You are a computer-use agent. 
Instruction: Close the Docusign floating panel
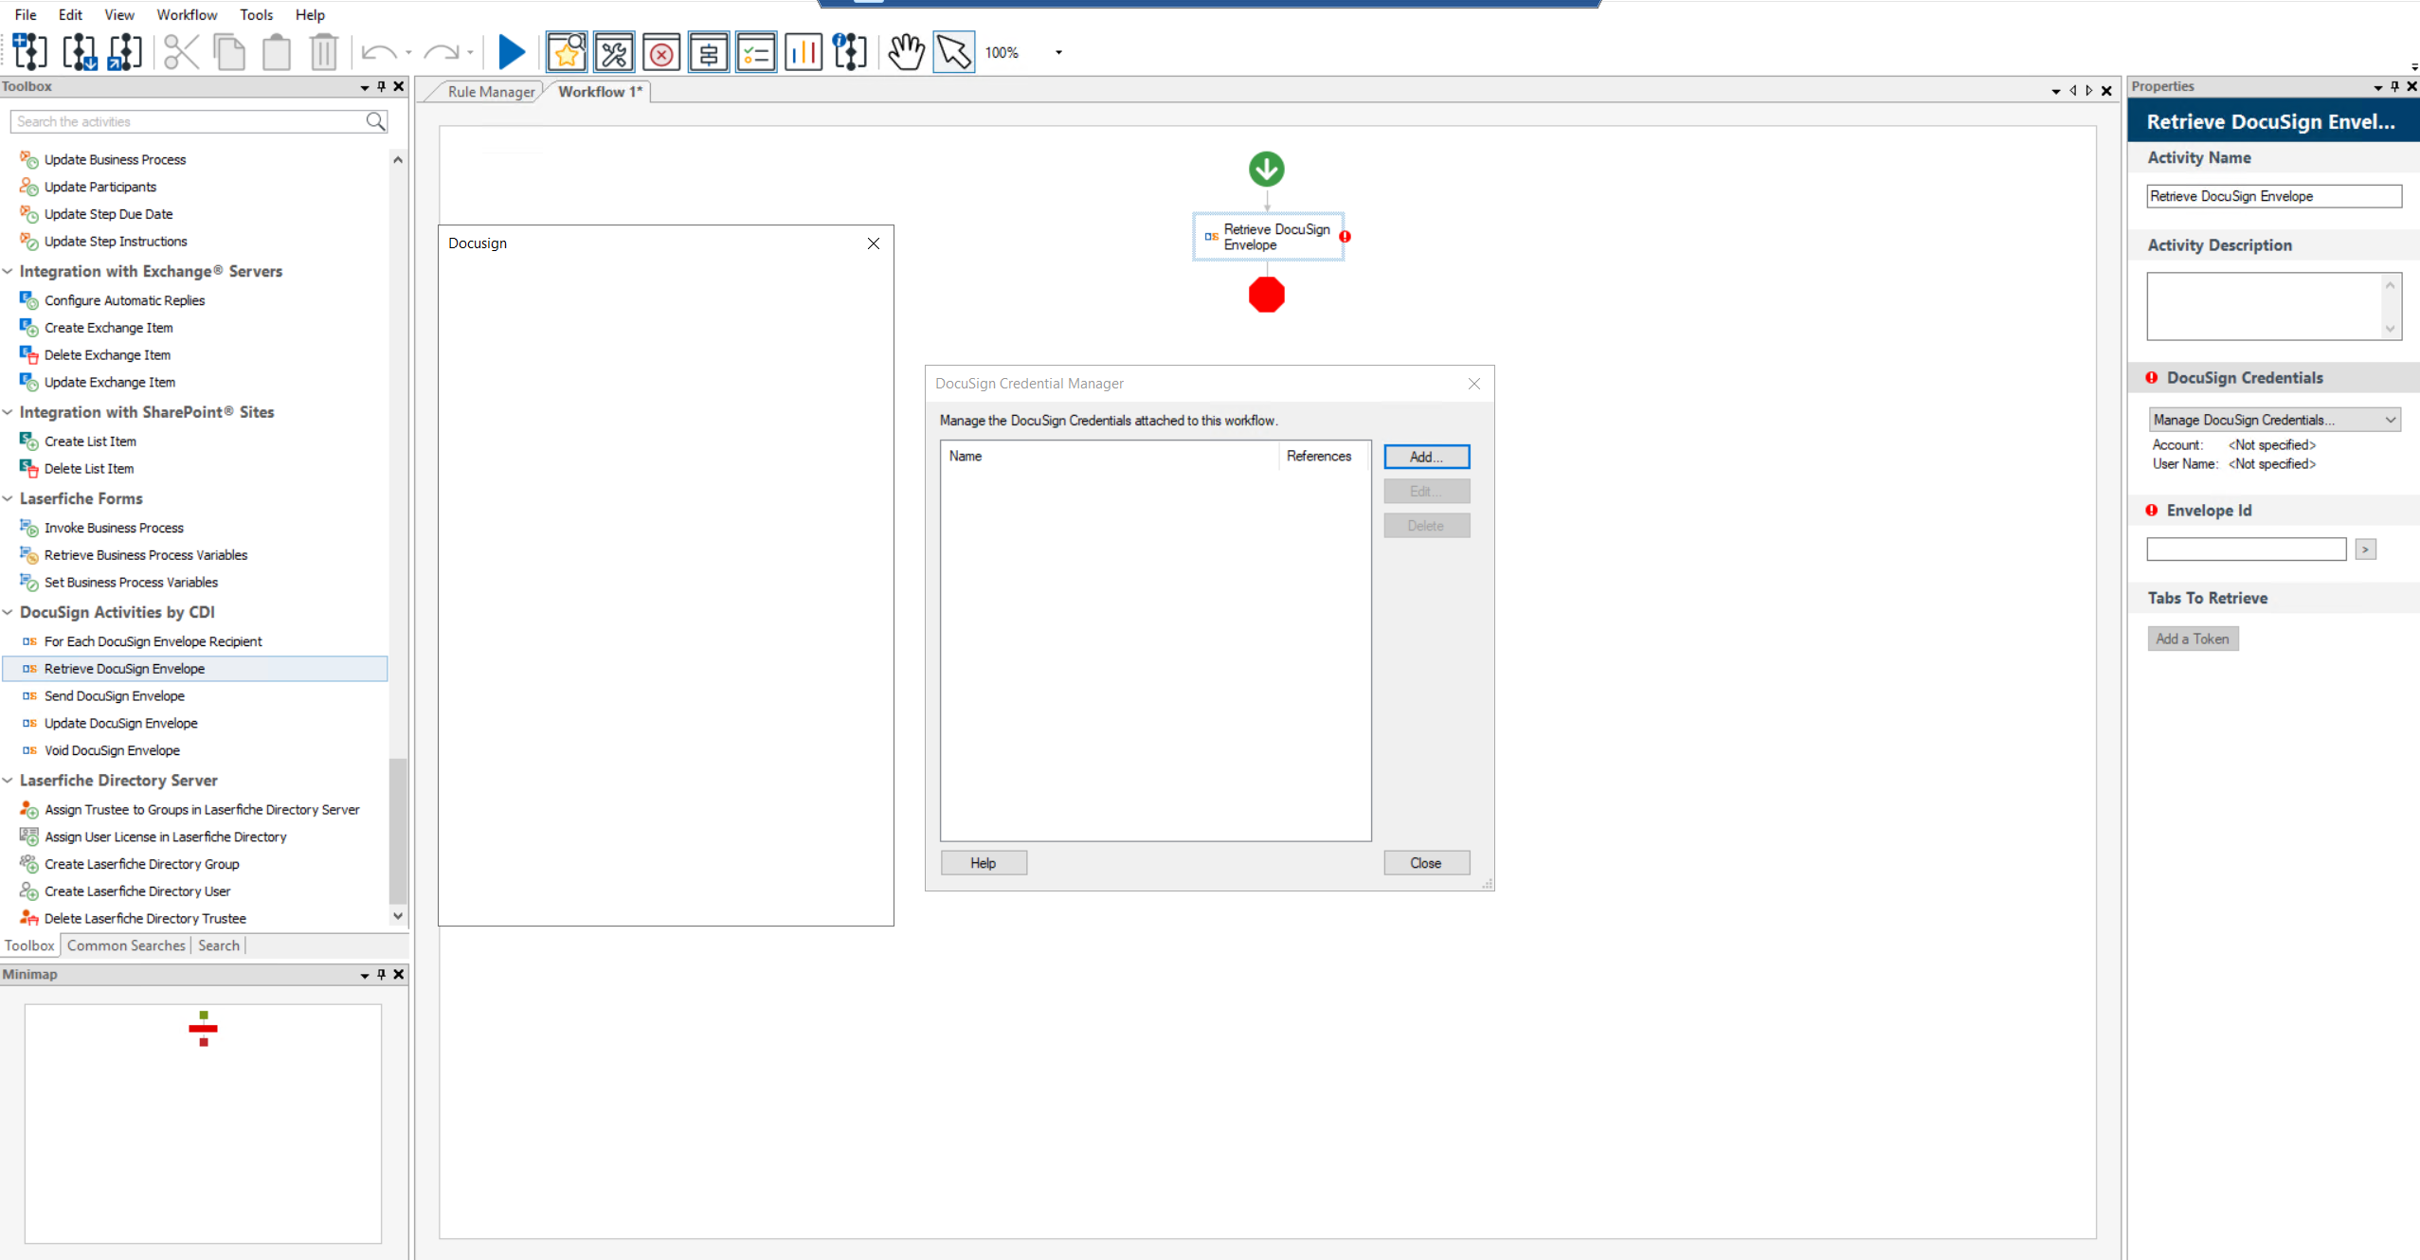tap(874, 243)
